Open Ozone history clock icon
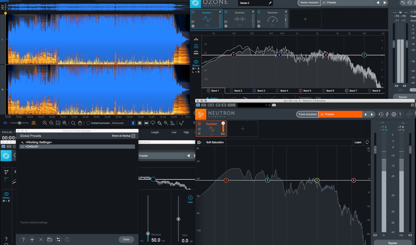The height and width of the screenshot is (245, 416). [410, 3]
